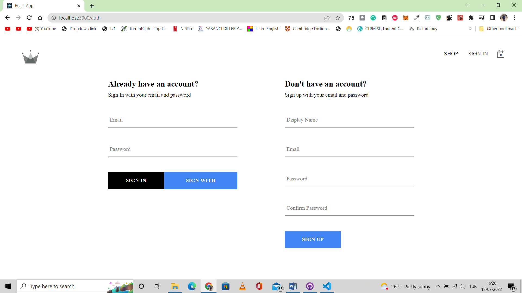Select the React App tab
This screenshot has height=293, width=522.
(x=43, y=6)
